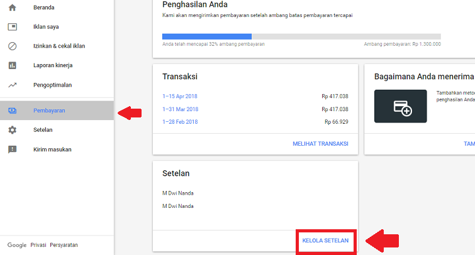
Task: Open the Persyaratan footer link
Action: pos(64,245)
